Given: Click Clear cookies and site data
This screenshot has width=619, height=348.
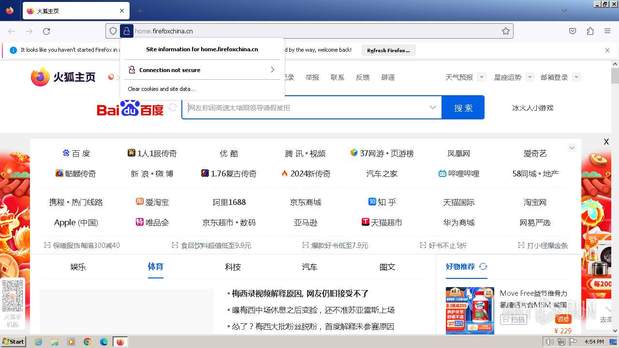Looking at the screenshot, I should coord(161,89).
